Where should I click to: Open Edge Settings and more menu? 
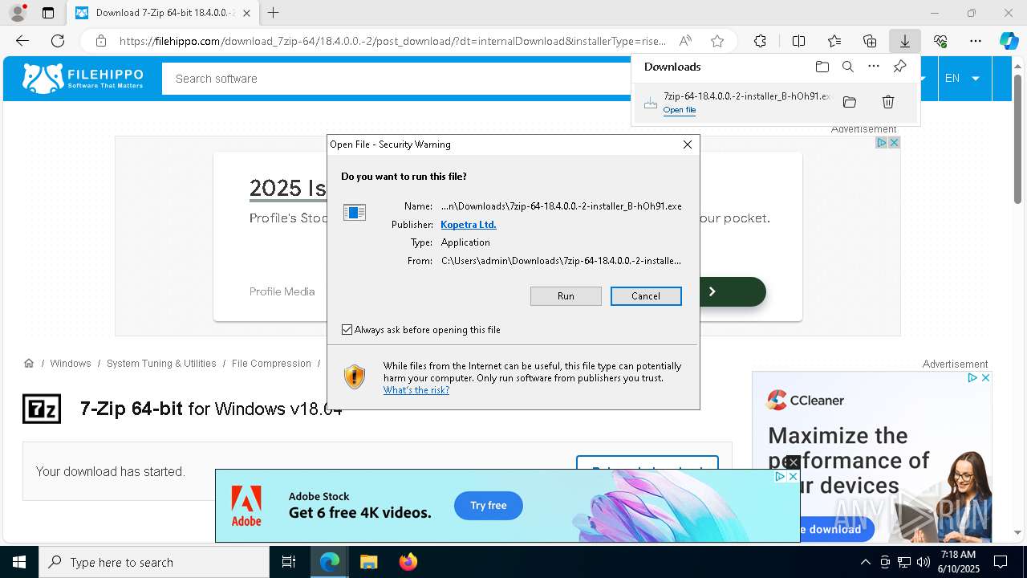tap(976, 41)
